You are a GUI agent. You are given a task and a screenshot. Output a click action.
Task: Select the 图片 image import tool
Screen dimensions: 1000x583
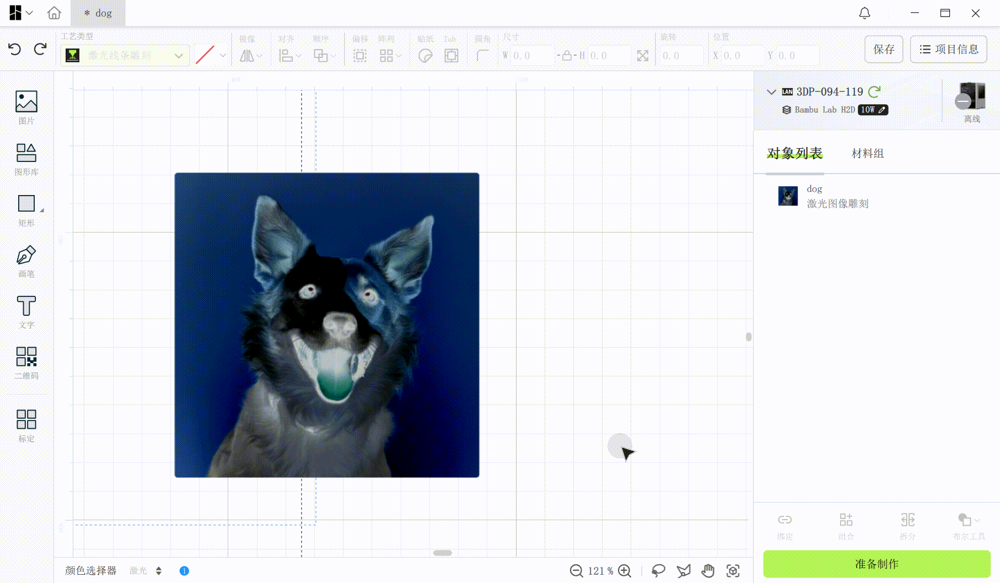coord(26,108)
